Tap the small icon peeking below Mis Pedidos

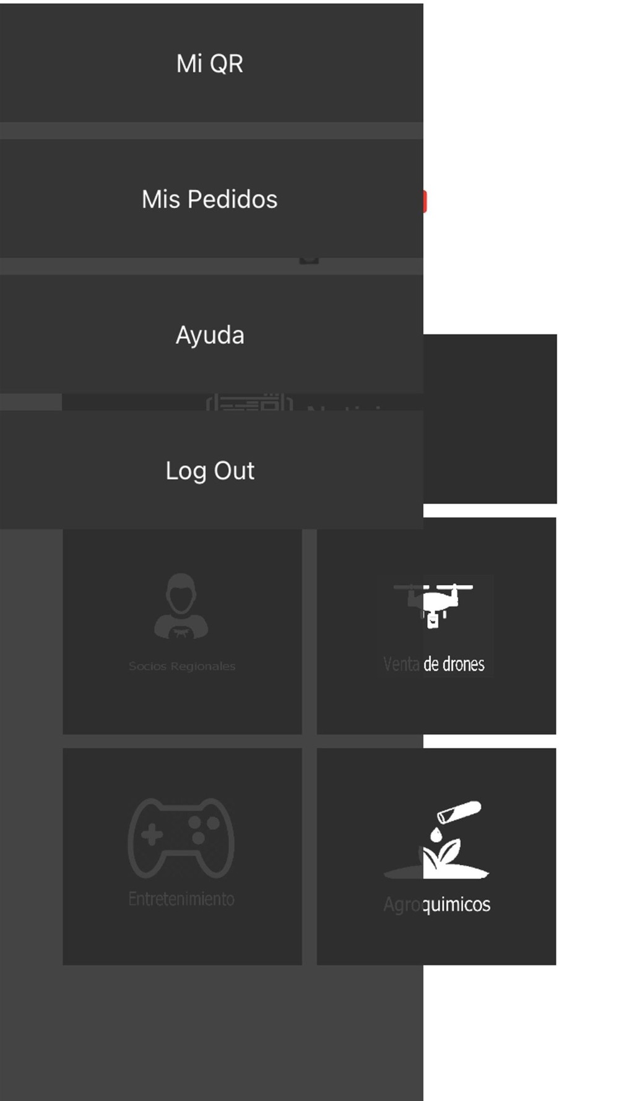(x=309, y=260)
